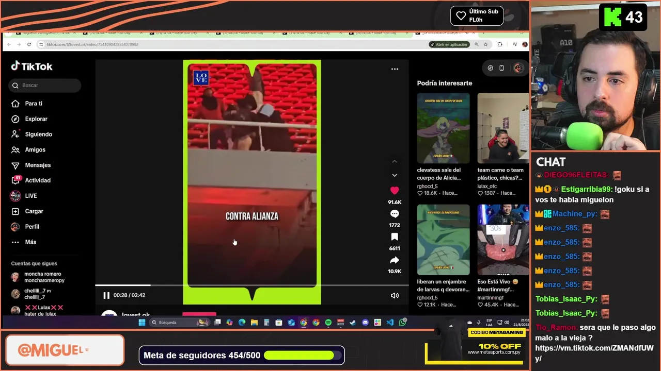
Task: Open the liberan un enjambre de larvas thumbnail
Action: (444, 240)
